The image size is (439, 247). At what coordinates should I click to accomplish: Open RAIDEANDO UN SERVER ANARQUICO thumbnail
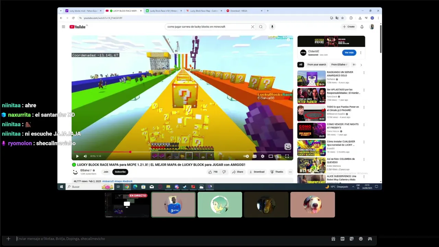311,79
